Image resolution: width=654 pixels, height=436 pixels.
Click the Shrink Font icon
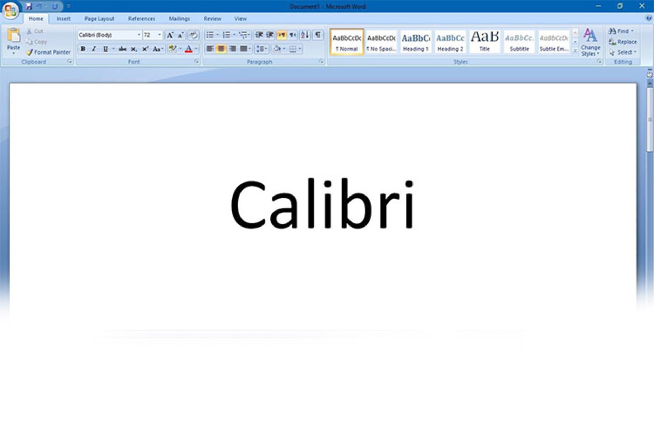(x=181, y=35)
